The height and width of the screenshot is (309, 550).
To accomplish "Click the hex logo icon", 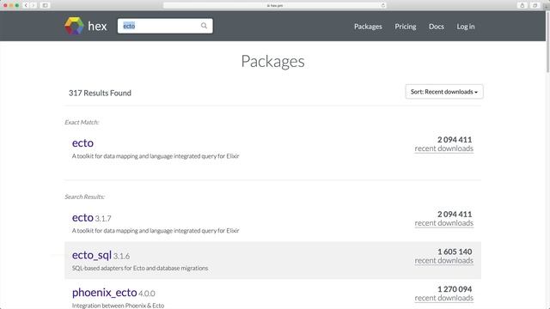I will [x=74, y=26].
